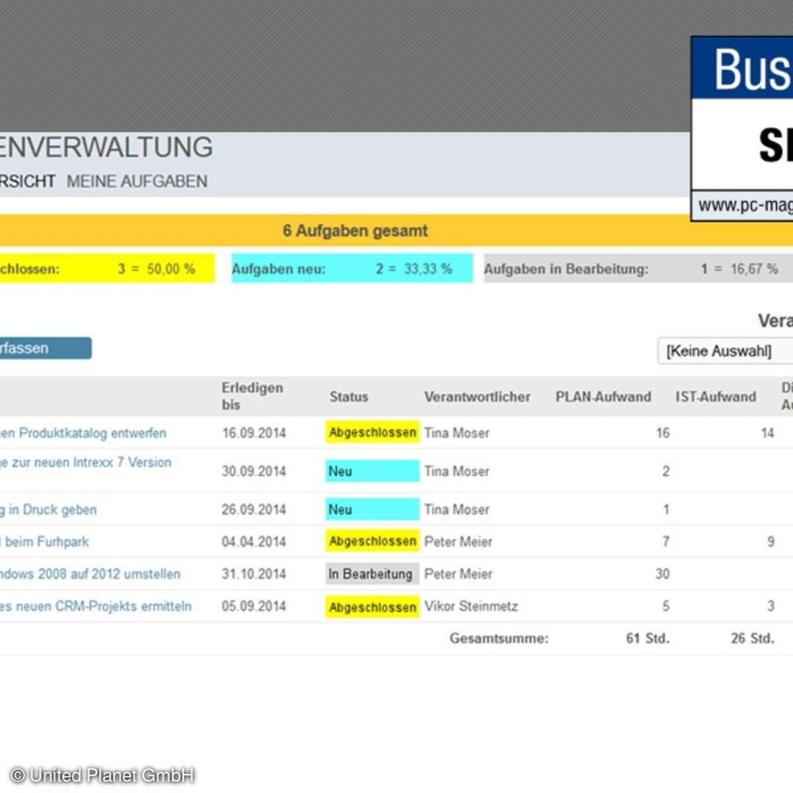This screenshot has width=793, height=793.
Task: Click the Verantwortlicher column header
Action: tap(477, 397)
